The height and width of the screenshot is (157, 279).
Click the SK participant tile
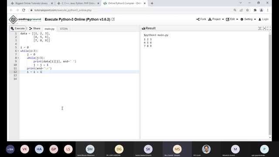(x=148, y=149)
